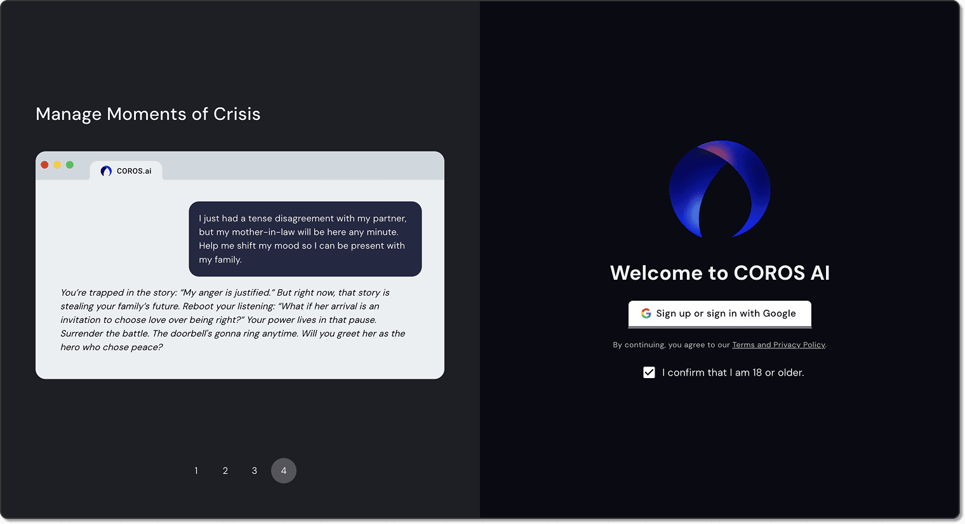
Task: Click the user message about tense disagreement
Action: (305, 239)
